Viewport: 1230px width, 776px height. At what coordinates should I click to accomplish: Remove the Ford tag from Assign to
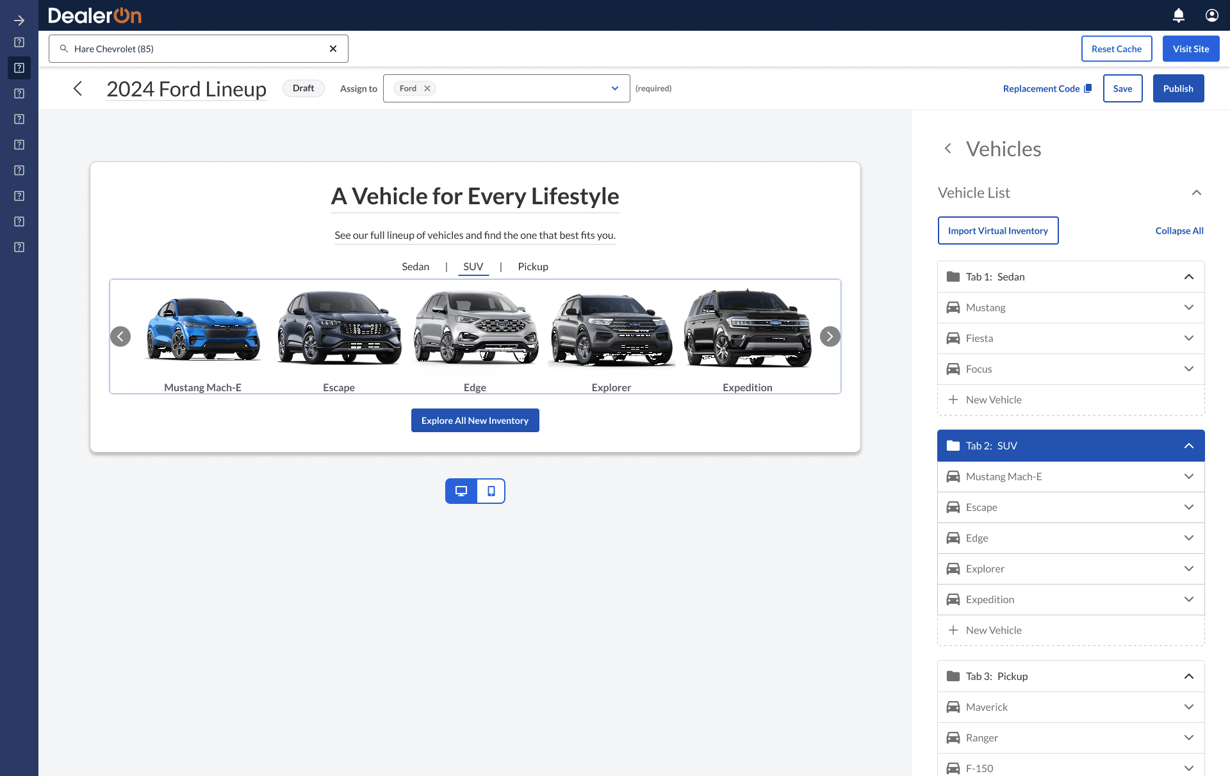427,88
